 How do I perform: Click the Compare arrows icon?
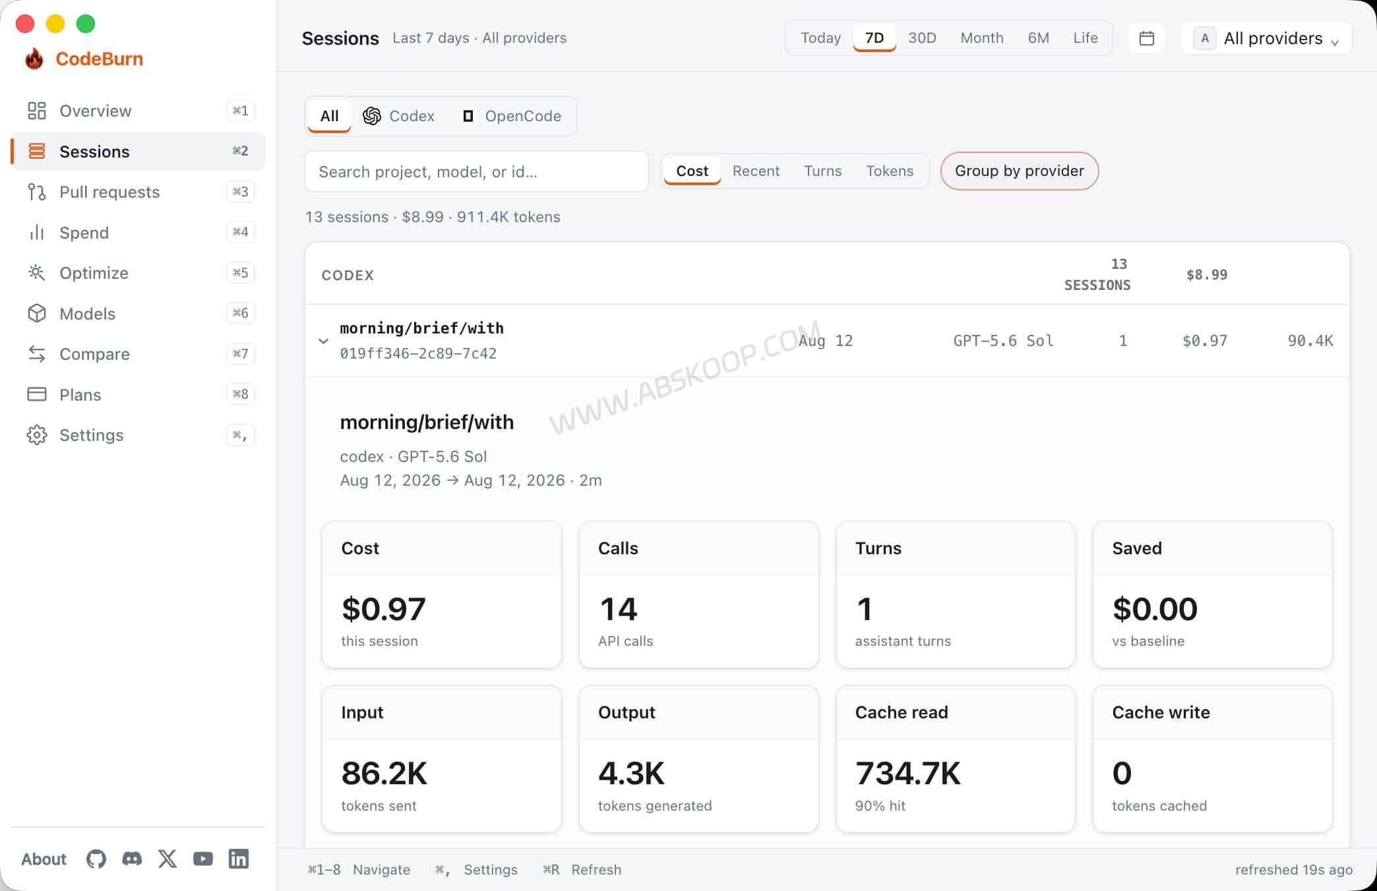coord(37,354)
